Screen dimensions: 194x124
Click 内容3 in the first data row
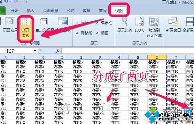click(x=43, y=67)
